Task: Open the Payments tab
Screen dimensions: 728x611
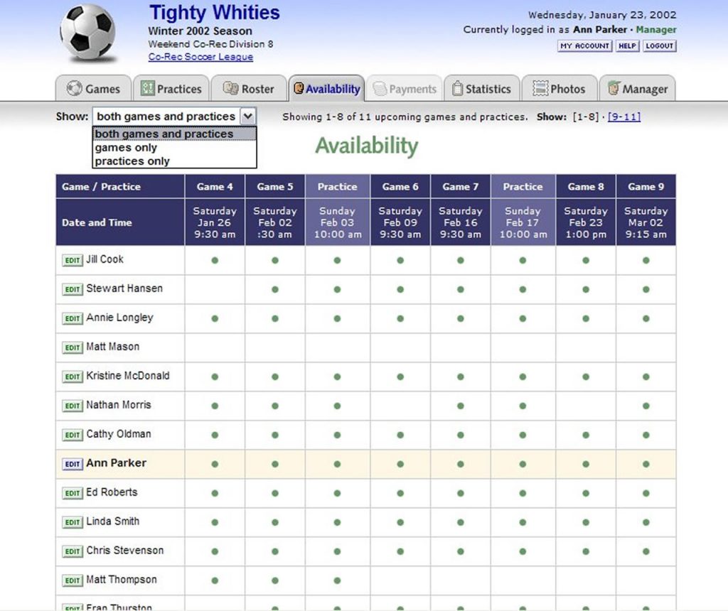Action: pos(405,88)
